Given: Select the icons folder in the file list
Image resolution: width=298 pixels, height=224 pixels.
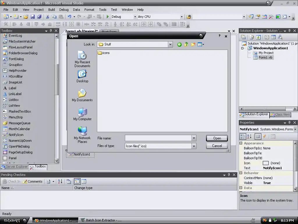Looking at the screenshot, I should [x=104, y=53].
